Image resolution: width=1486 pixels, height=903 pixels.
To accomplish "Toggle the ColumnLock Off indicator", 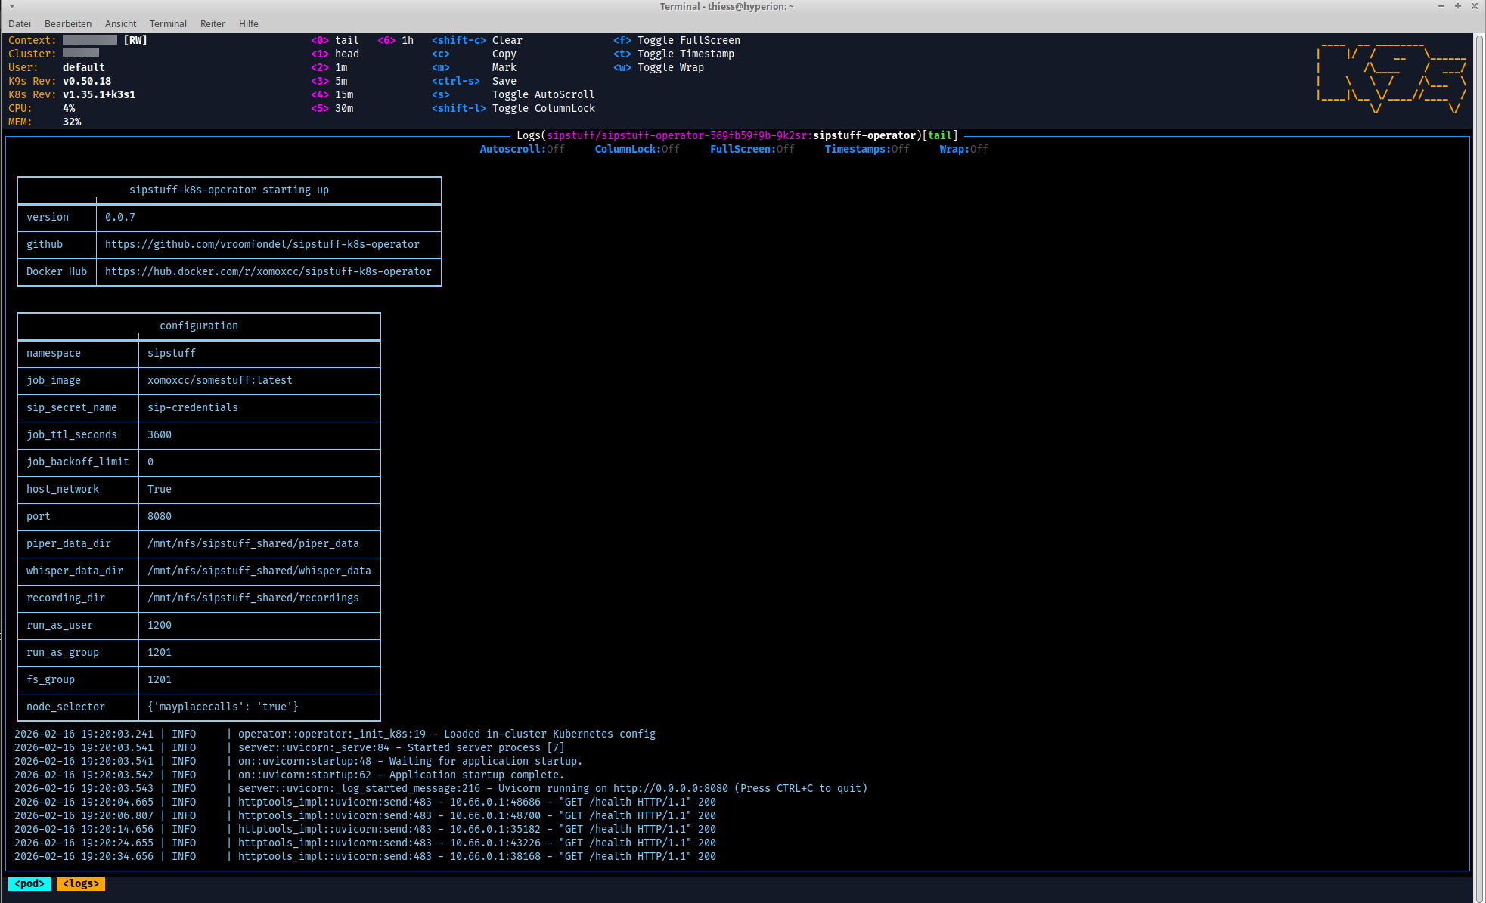I will point(637,149).
